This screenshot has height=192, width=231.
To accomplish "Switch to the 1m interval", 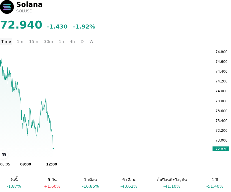I will tap(20, 42).
